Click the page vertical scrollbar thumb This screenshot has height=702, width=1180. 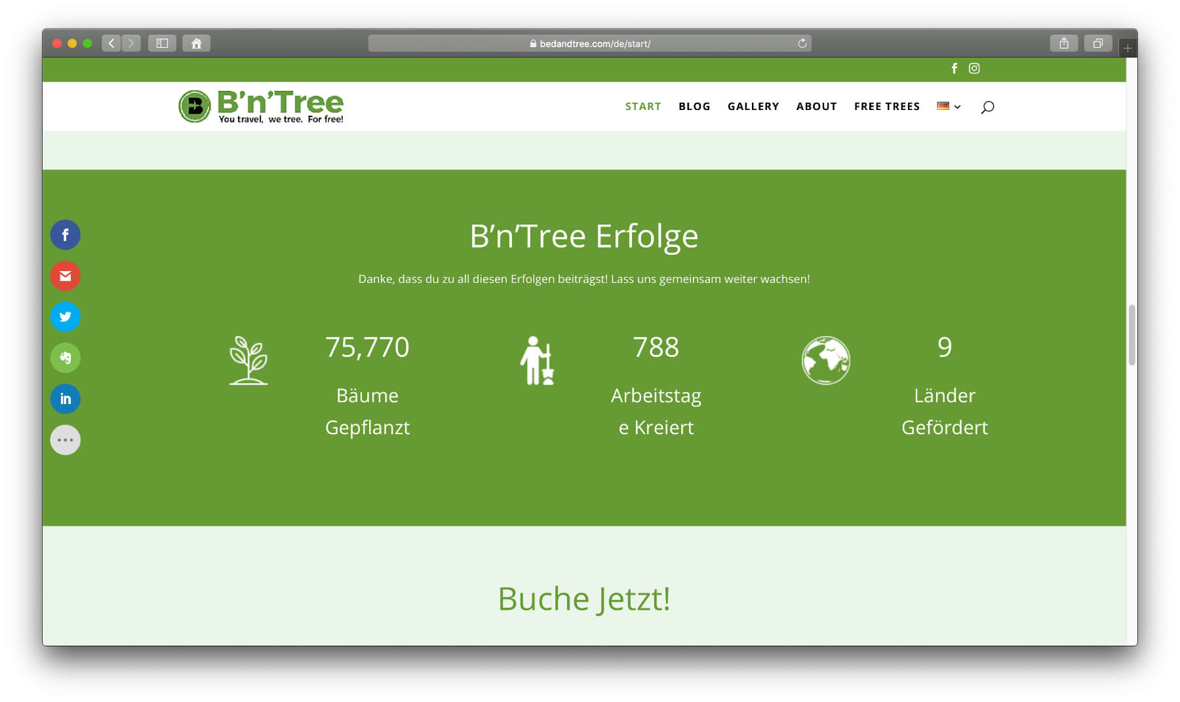pyautogui.click(x=1131, y=335)
